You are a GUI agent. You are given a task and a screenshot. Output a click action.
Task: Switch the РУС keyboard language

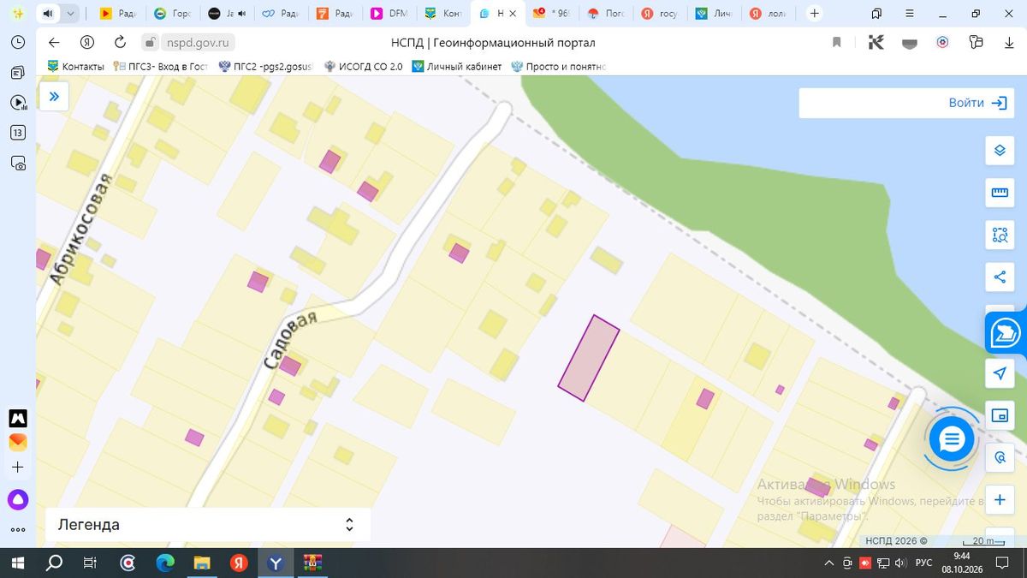pos(923,563)
